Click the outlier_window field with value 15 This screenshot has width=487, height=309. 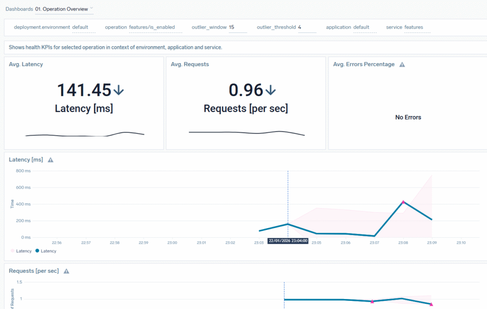coord(237,28)
